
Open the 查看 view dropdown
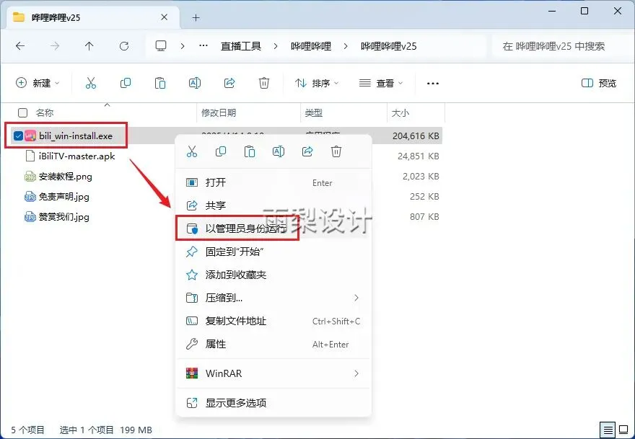[381, 83]
